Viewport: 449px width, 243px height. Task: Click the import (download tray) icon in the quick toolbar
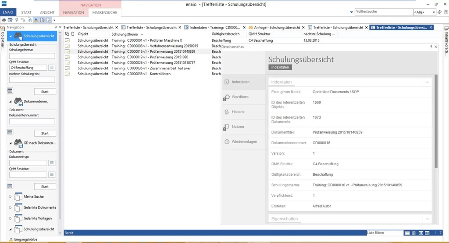tap(36, 20)
